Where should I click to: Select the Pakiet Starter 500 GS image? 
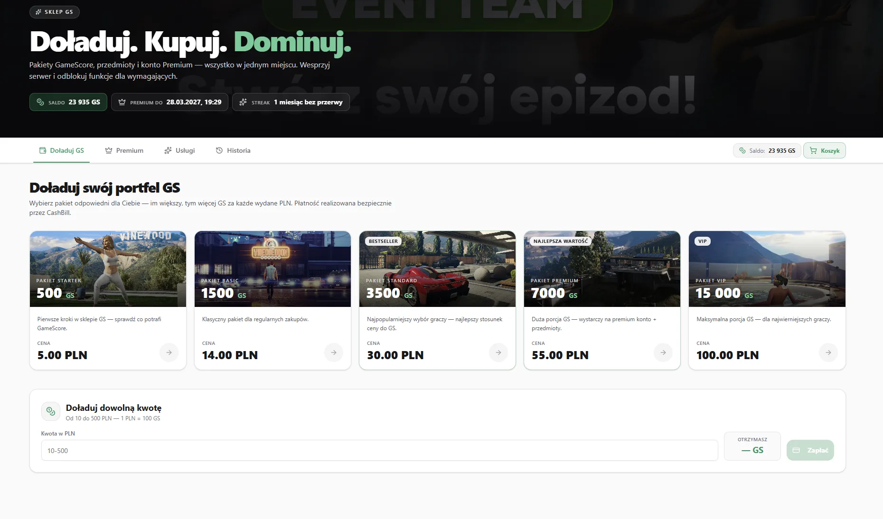(x=108, y=269)
